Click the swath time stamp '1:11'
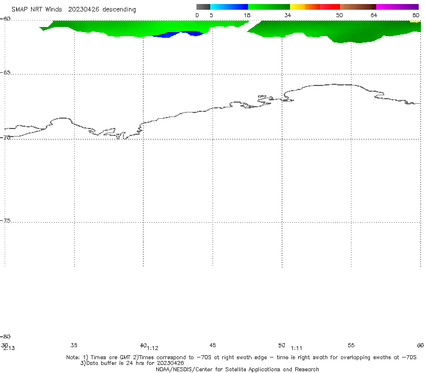This screenshot has width=425, height=373. pyautogui.click(x=296, y=348)
